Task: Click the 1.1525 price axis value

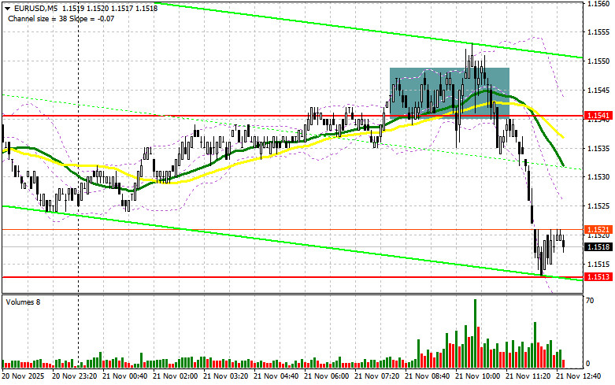Action: click(598, 206)
